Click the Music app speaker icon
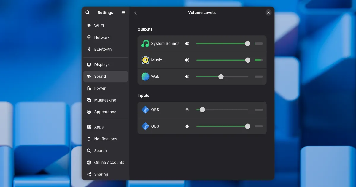 click(x=145, y=60)
